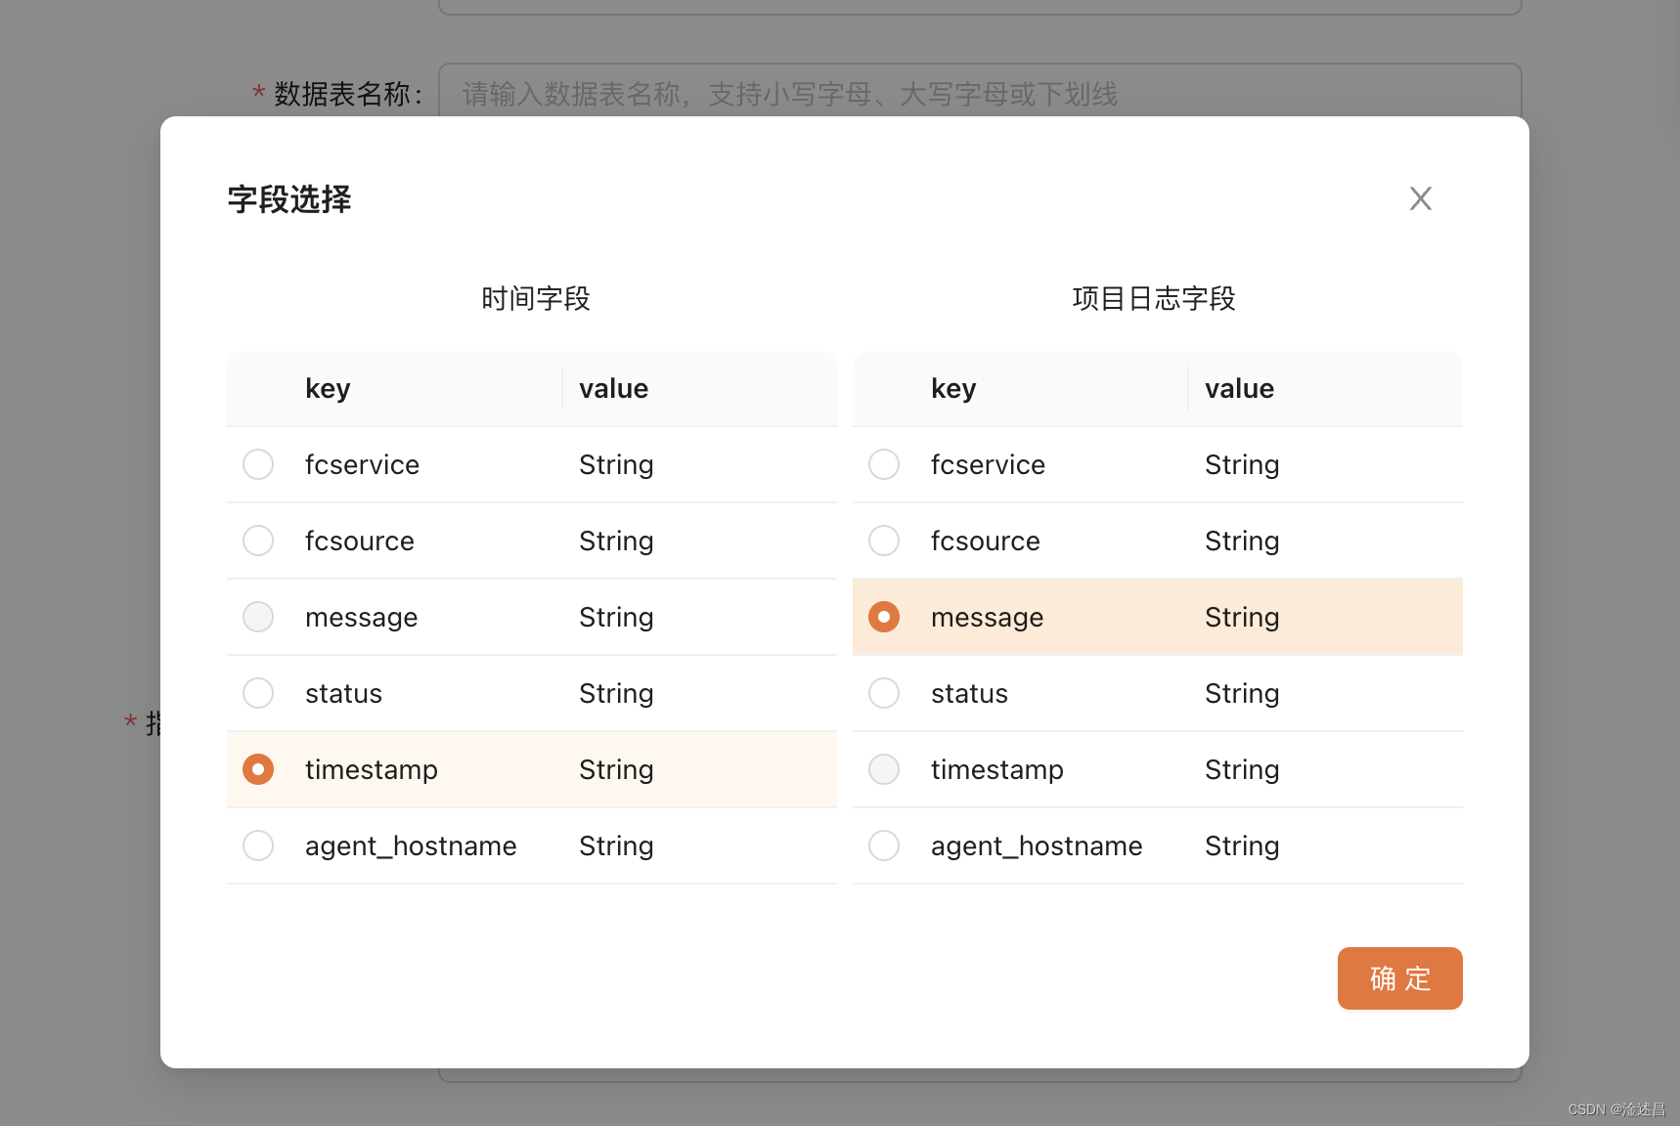The width and height of the screenshot is (1680, 1126).
Task: Select agent_hostname as the project log field
Action: pos(883,845)
